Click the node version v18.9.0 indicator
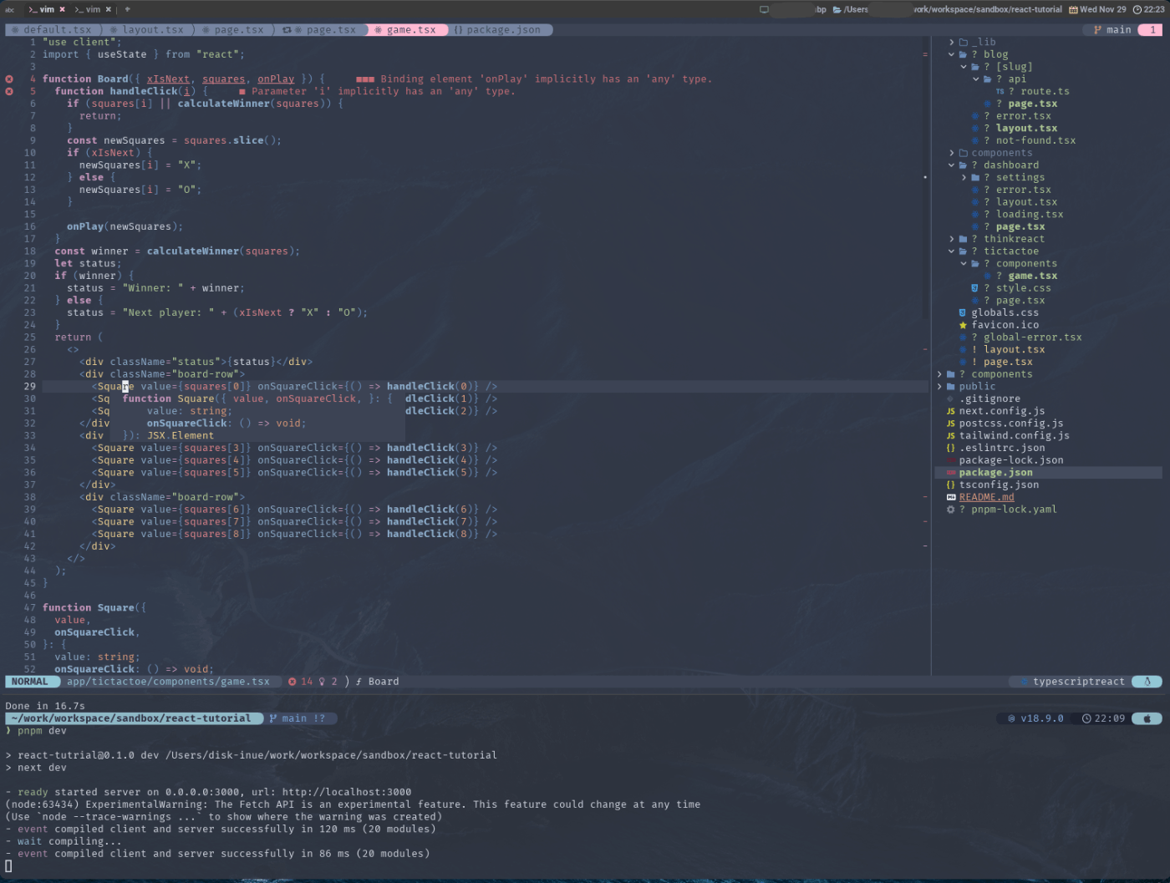 tap(1035, 718)
